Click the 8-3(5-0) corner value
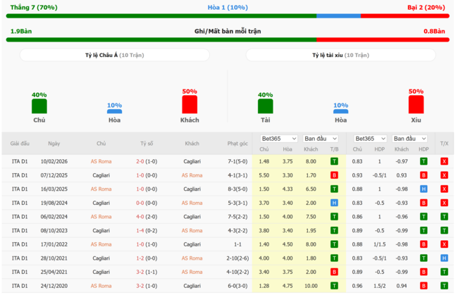Viewport: 458px width, 295px height. [x=237, y=189]
